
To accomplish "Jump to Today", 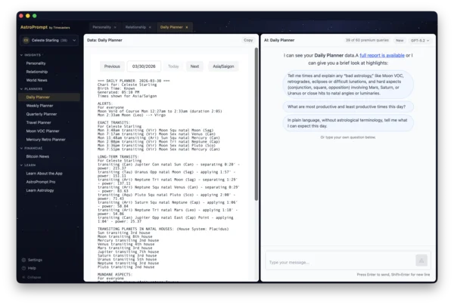I will coord(173,66).
